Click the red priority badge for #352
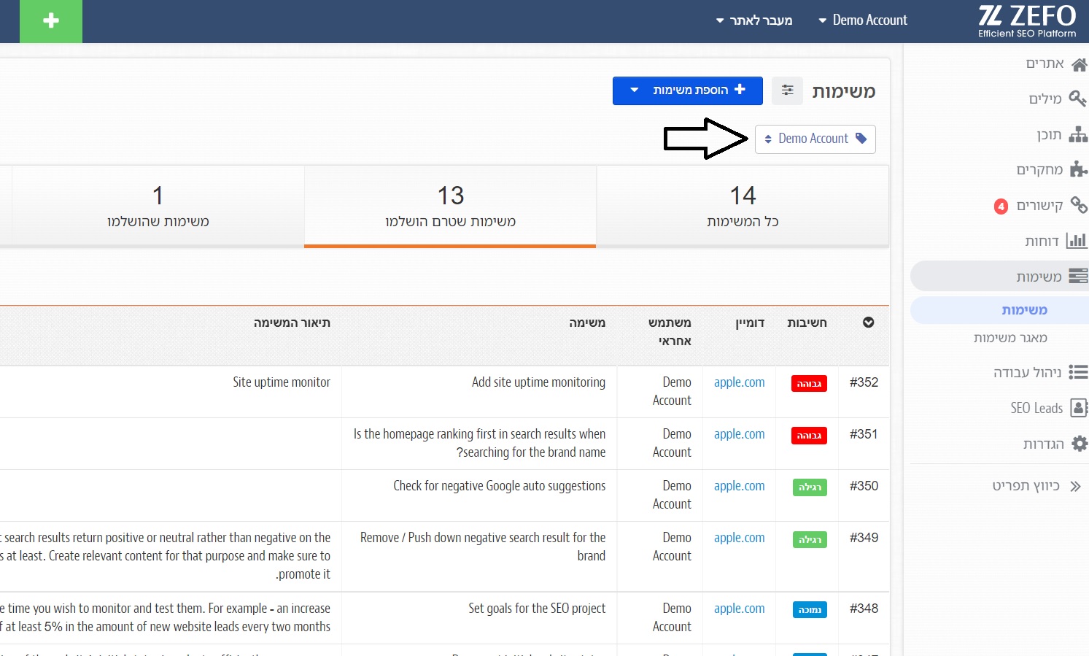Viewport: 1089px width, 656px height. (x=809, y=384)
